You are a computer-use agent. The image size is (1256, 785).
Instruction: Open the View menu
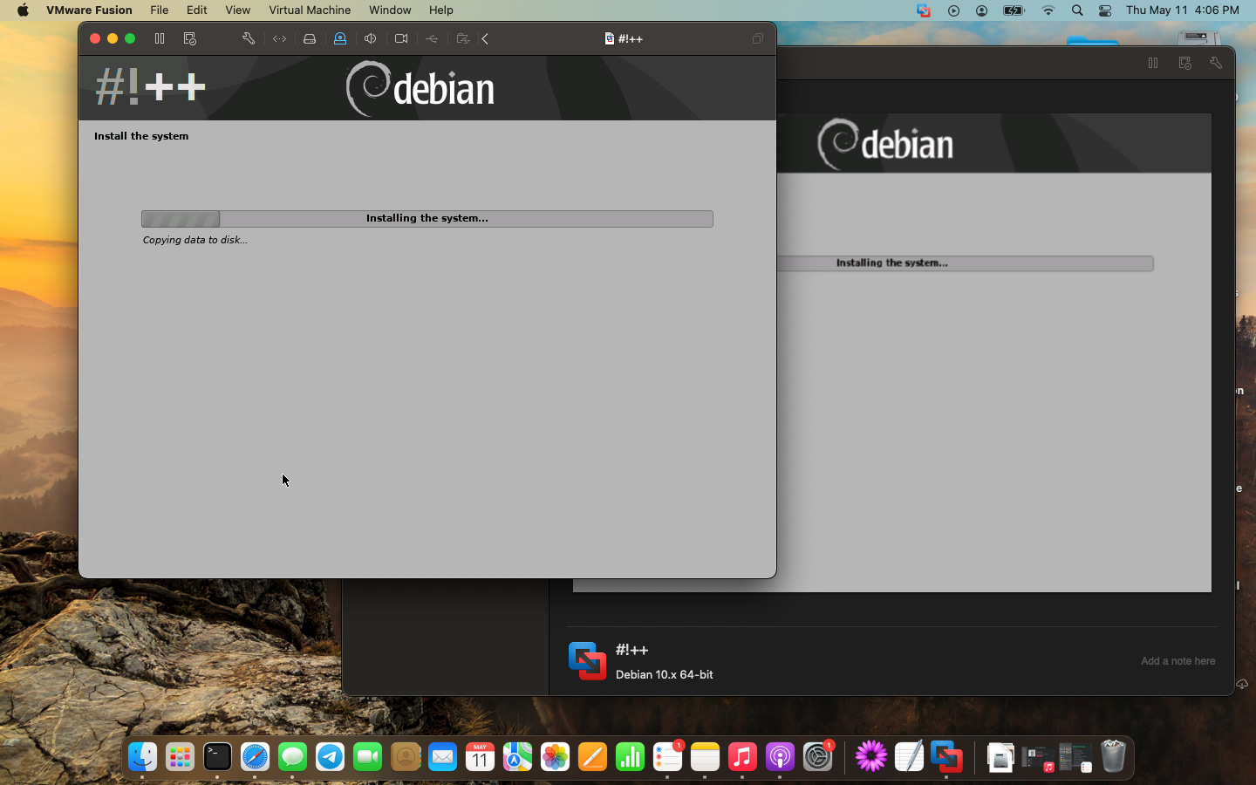[x=237, y=10]
